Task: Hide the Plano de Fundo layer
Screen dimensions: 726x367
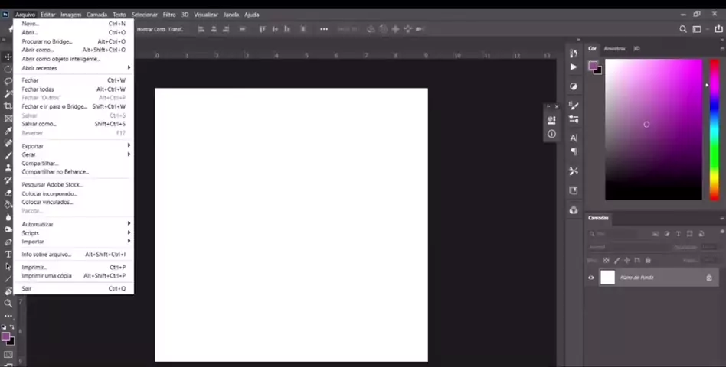Action: pos(590,278)
